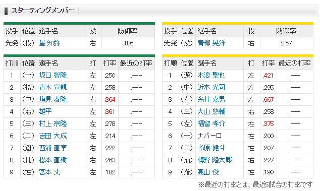Click 最近の打率 header in right lineup table

coord(294,63)
